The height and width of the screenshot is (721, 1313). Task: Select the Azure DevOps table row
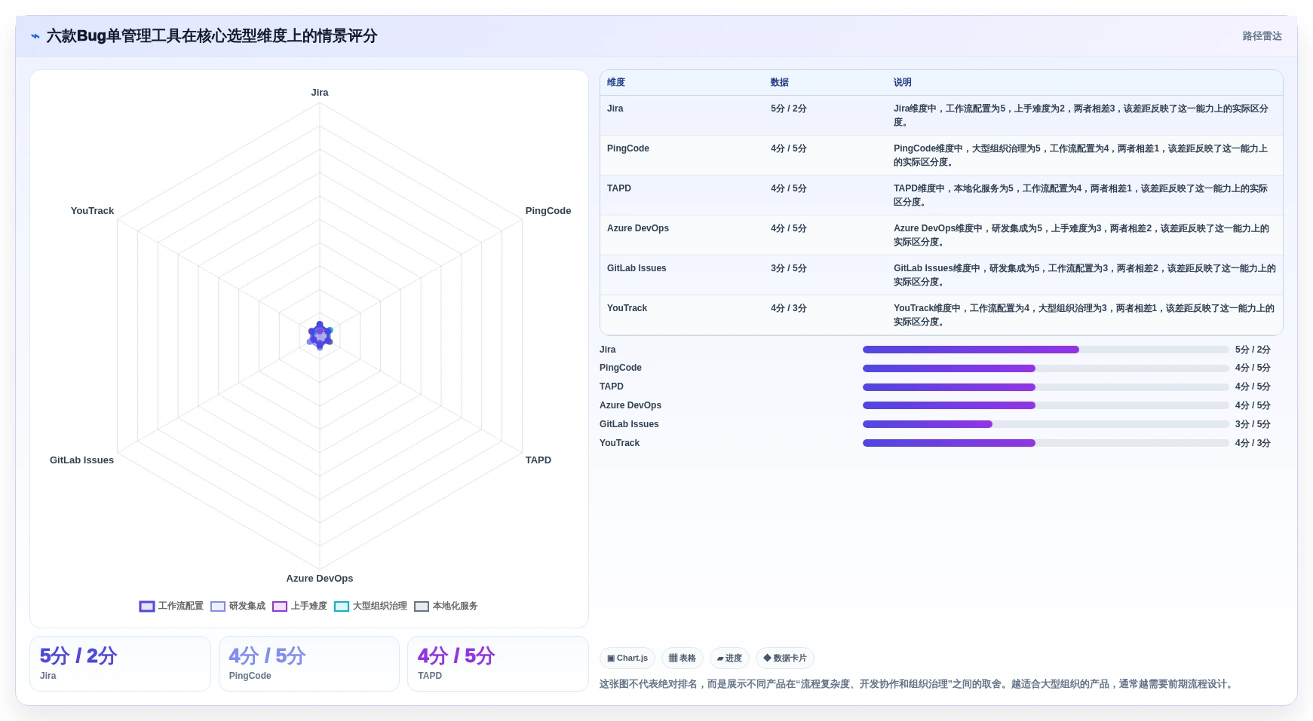(x=941, y=235)
